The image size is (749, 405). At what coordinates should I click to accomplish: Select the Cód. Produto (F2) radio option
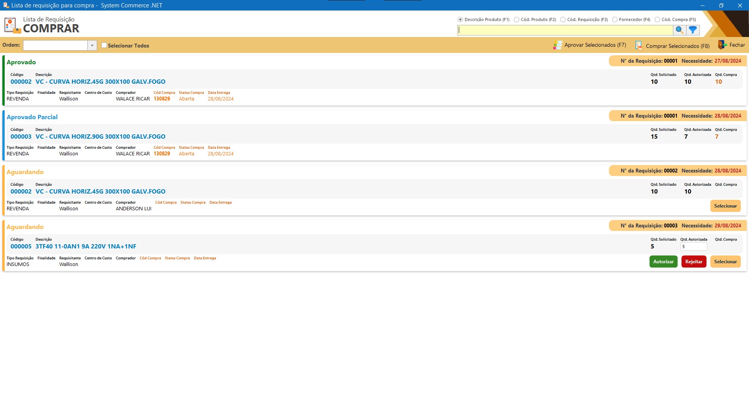(516, 19)
